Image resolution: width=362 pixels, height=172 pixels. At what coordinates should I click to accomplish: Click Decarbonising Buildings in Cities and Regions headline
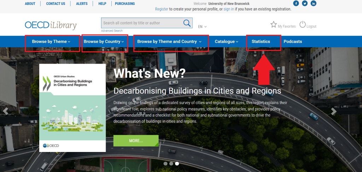(197, 91)
